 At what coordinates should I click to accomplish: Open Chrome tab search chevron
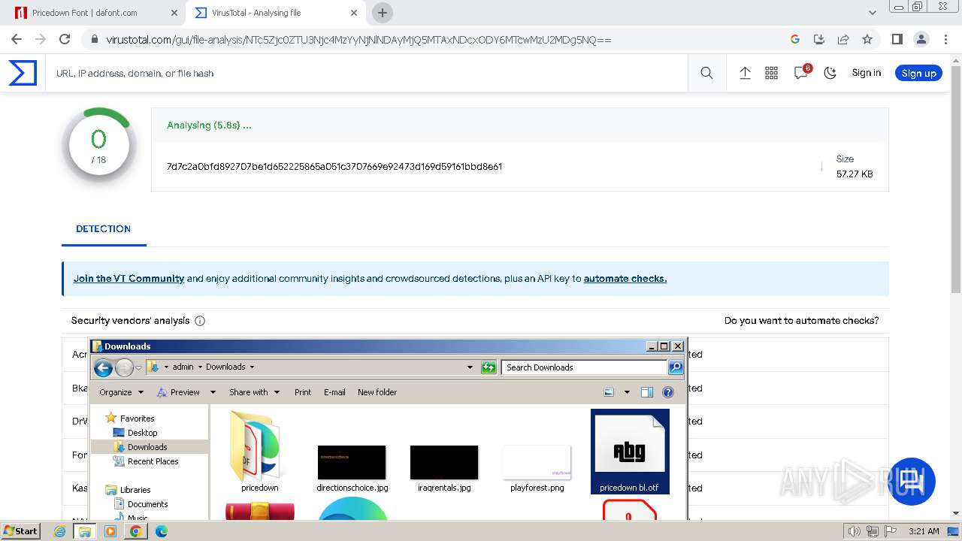[873, 13]
